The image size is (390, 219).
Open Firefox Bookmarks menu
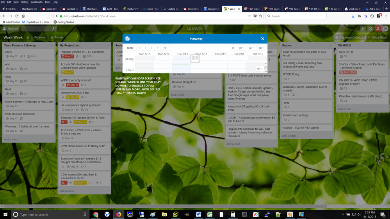pyautogui.click(x=36, y=2)
